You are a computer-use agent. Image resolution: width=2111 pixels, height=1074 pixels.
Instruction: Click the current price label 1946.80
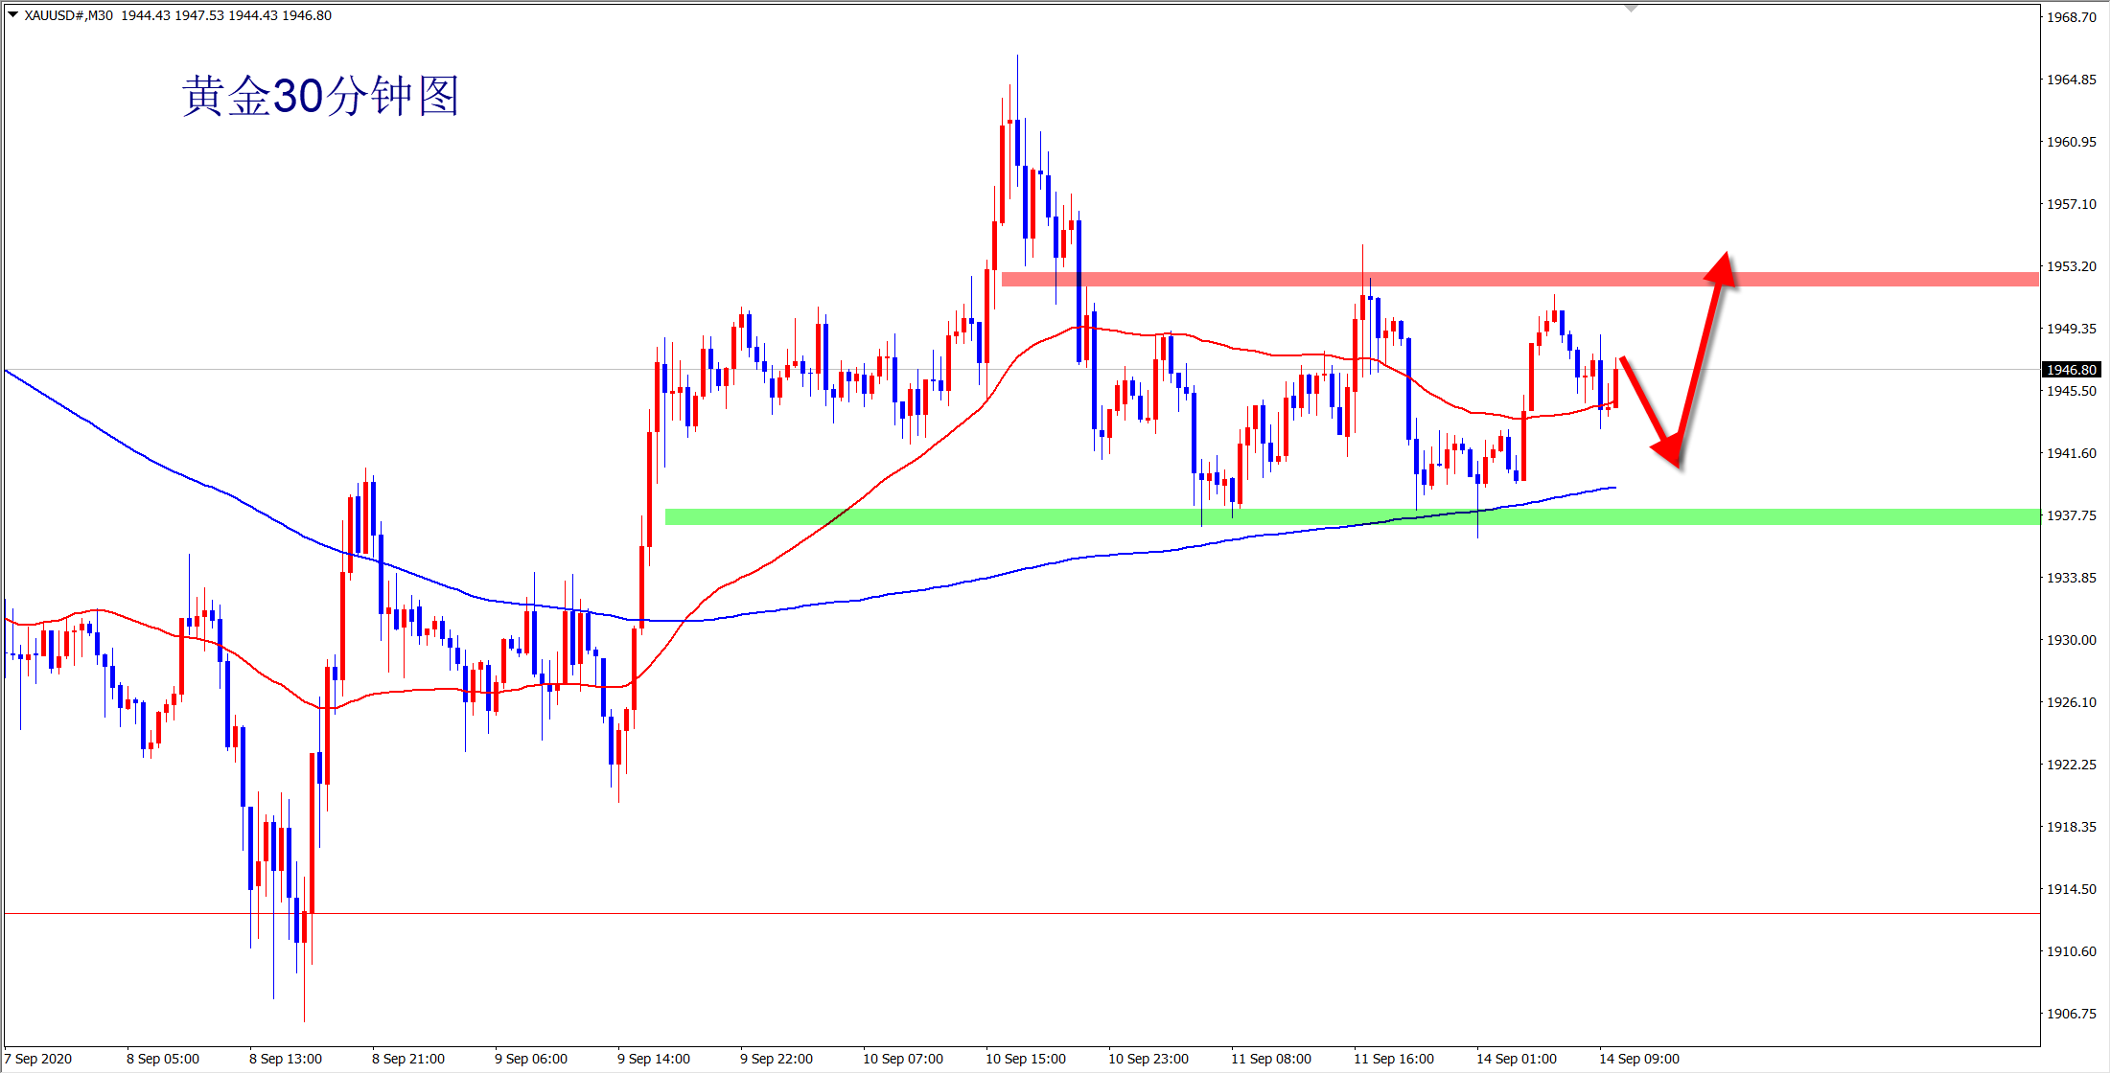tap(2071, 370)
